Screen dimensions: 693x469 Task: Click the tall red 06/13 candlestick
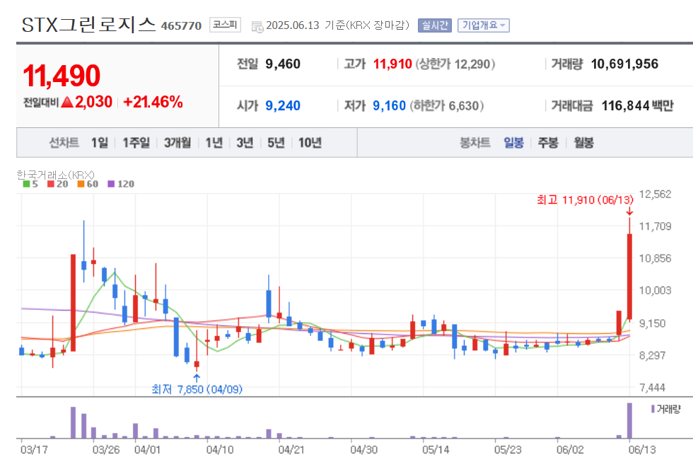[629, 277]
